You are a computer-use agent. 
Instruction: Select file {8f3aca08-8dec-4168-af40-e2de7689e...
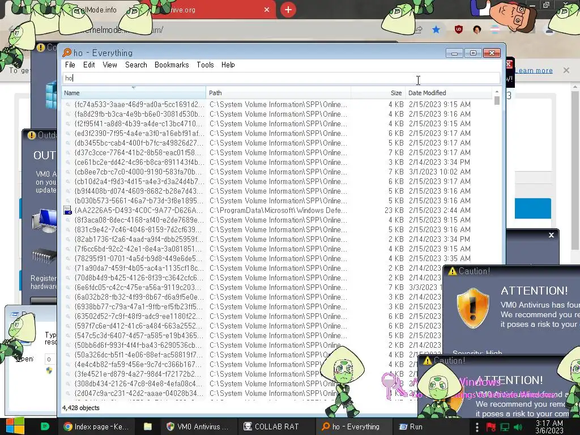(139, 220)
